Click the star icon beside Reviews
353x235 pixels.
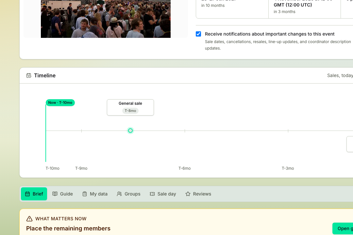(x=188, y=194)
